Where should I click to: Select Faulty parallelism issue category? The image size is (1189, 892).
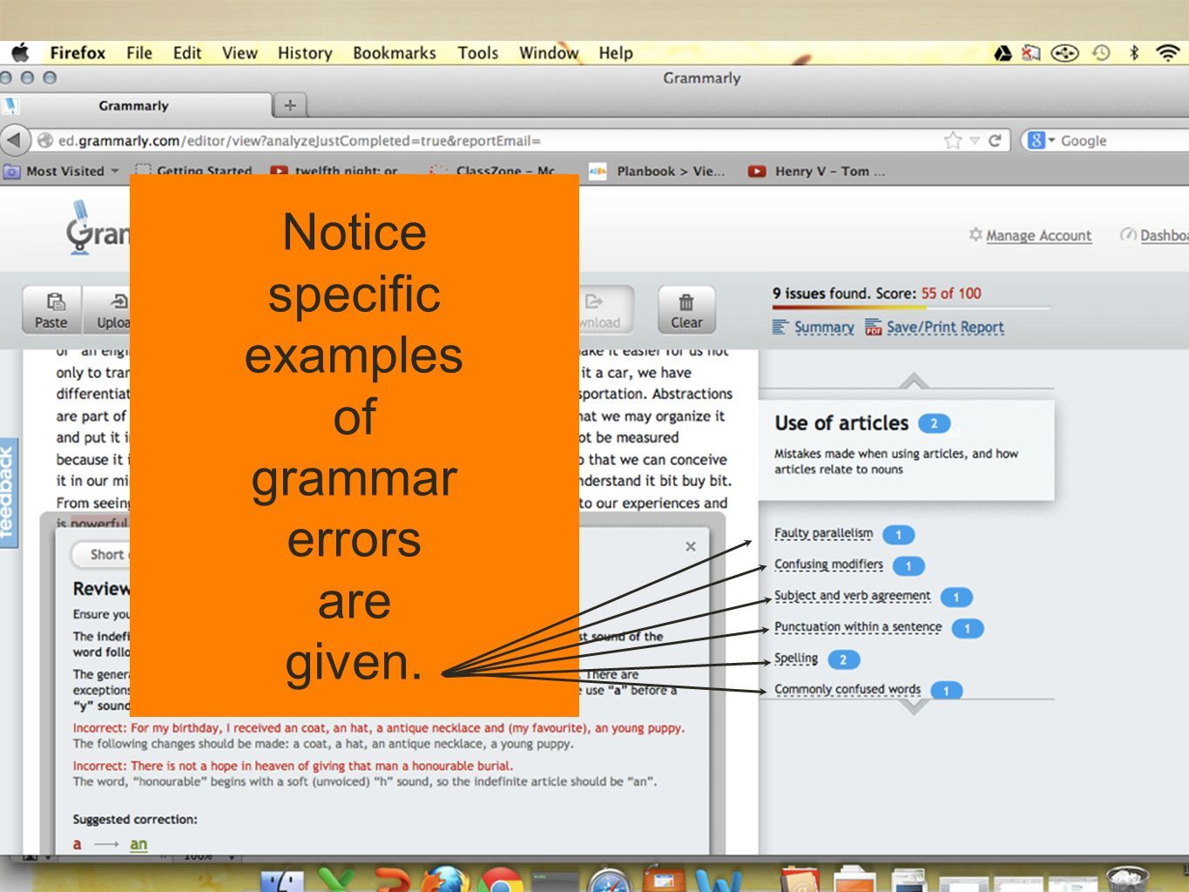click(823, 533)
